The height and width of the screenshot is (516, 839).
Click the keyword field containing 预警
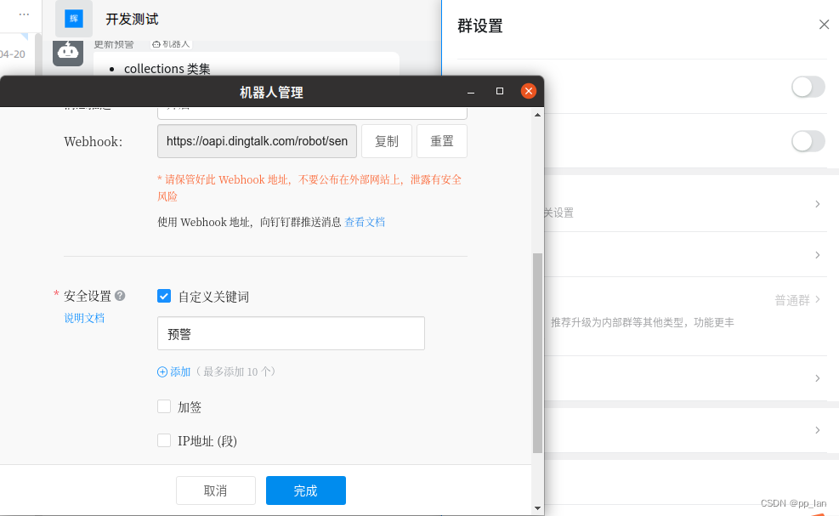(x=291, y=333)
